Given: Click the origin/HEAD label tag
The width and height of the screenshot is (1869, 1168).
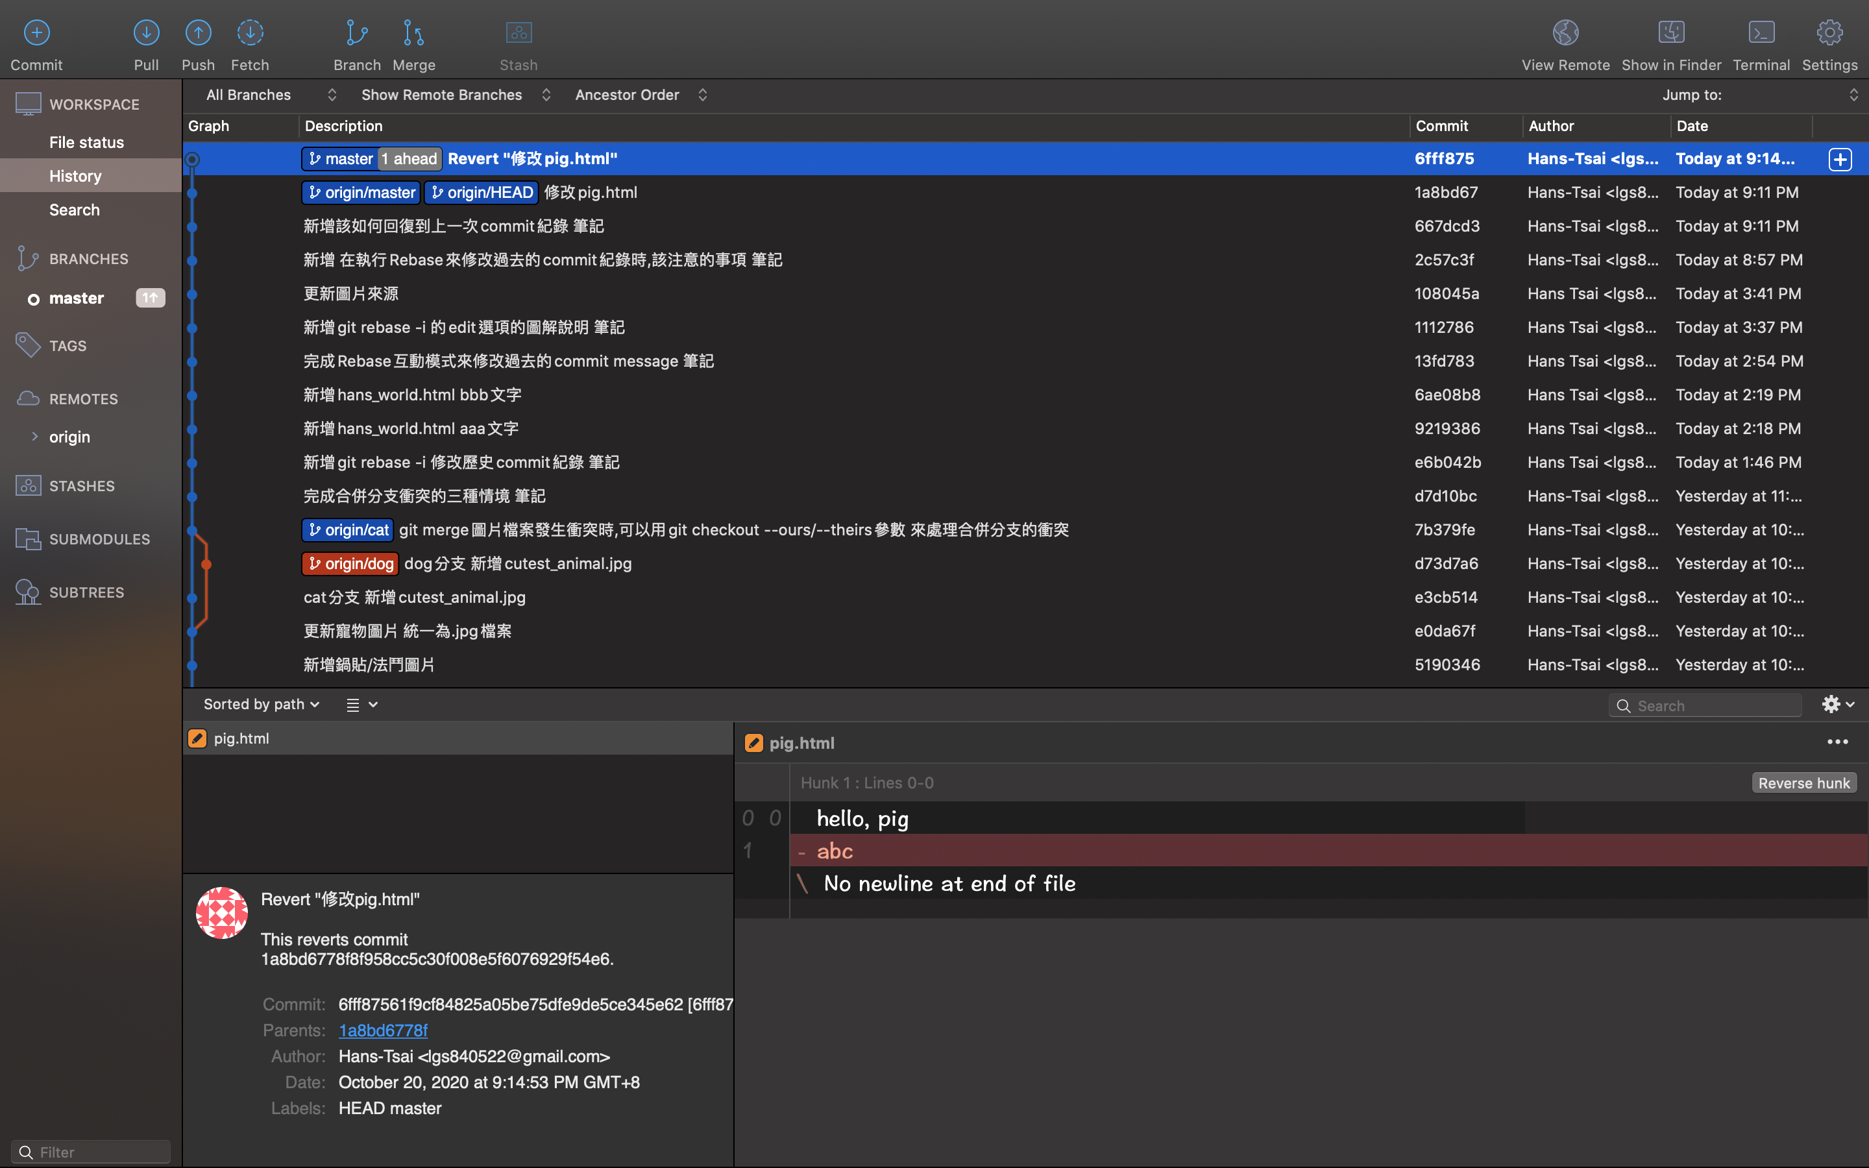Looking at the screenshot, I should (x=481, y=192).
